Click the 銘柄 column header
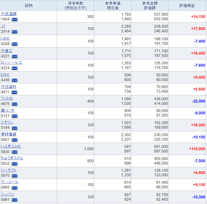 (x=29, y=6)
